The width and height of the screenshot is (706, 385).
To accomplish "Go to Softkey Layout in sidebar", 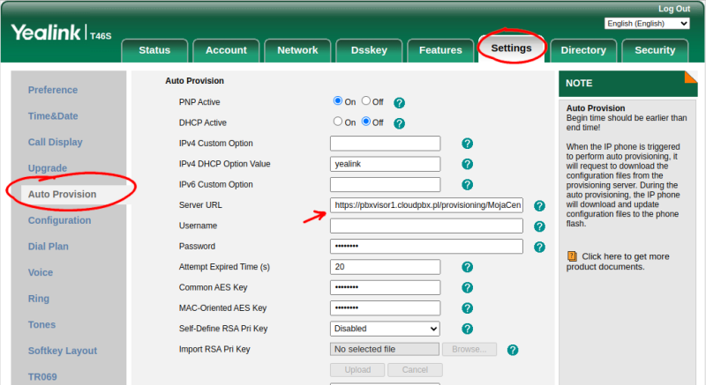I will pyautogui.click(x=62, y=351).
